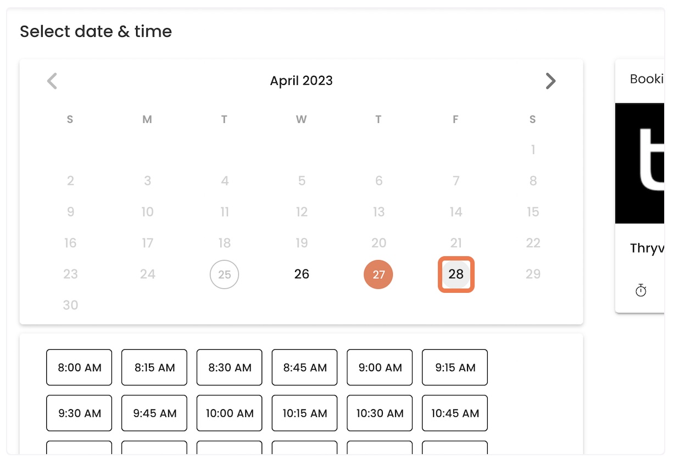679x464 pixels.
Task: Pick the 10:00 AM time slot
Action: pyautogui.click(x=230, y=413)
